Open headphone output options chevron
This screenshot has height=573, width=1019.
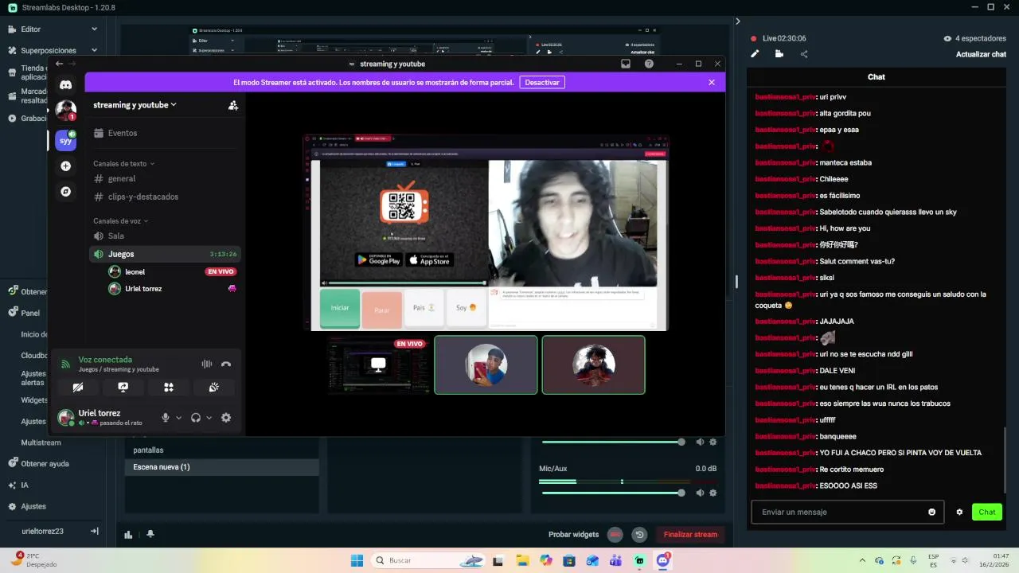(209, 418)
